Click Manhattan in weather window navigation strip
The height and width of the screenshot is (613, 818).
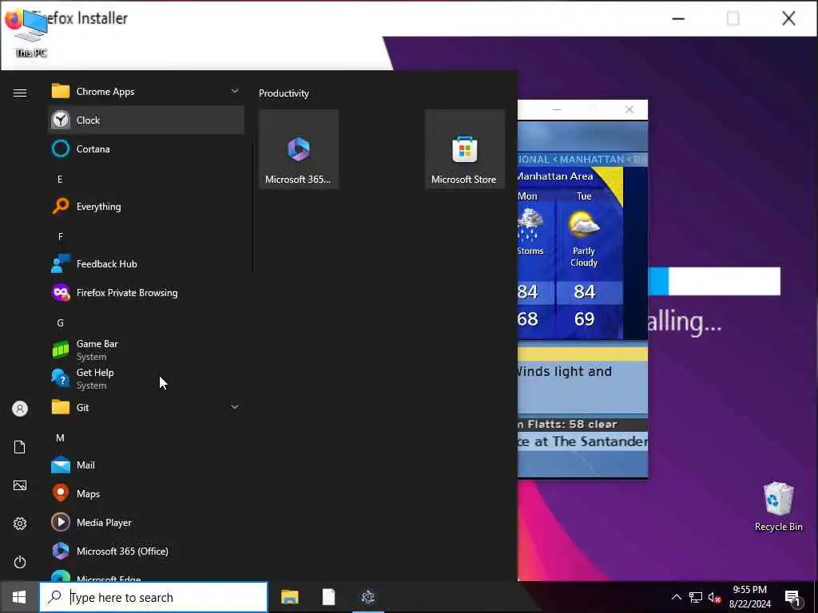pyautogui.click(x=592, y=159)
